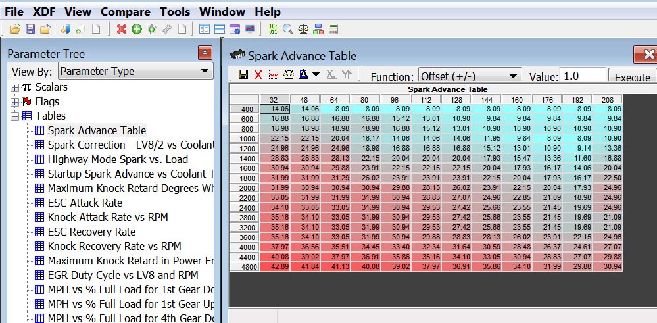
Task: Collapse the Tables tree node
Action: tap(14, 116)
